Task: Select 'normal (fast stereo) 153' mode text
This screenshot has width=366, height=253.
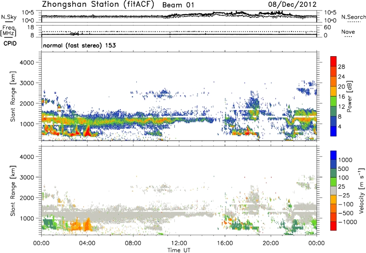Action: (x=79, y=45)
